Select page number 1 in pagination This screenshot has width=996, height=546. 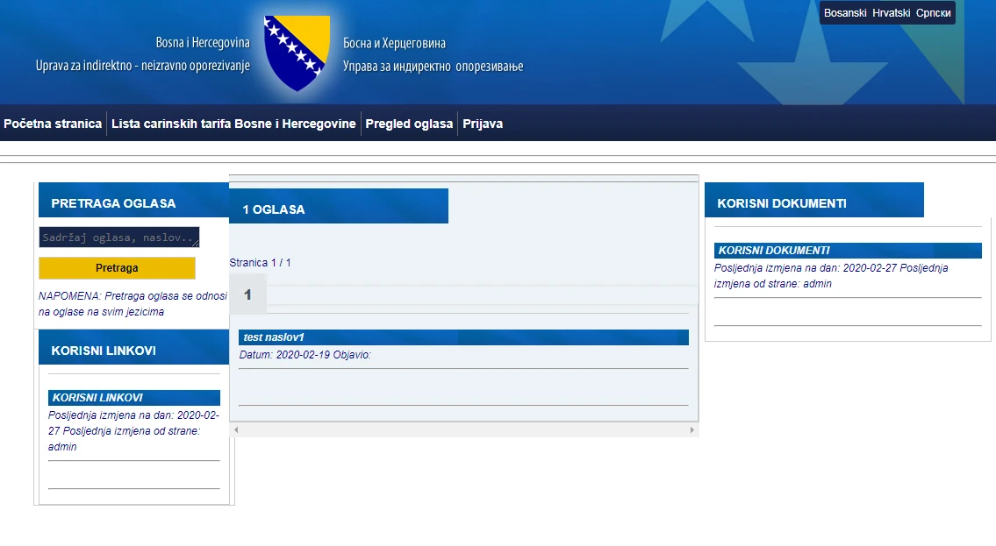click(x=247, y=294)
